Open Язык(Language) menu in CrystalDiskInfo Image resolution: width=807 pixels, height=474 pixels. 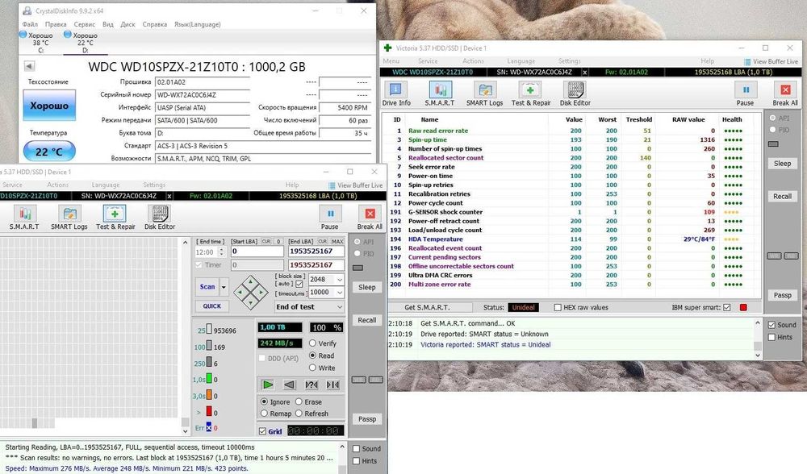[198, 24]
